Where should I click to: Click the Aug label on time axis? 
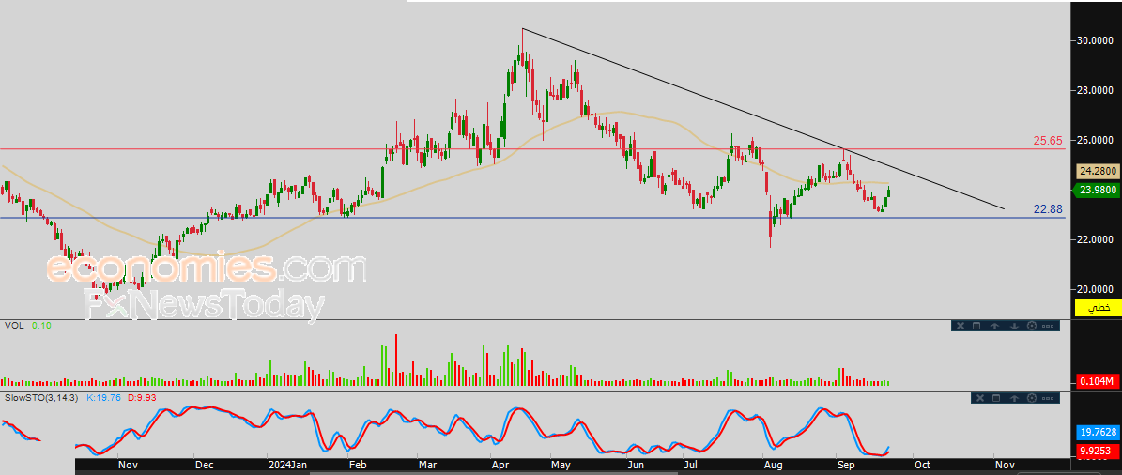773,465
